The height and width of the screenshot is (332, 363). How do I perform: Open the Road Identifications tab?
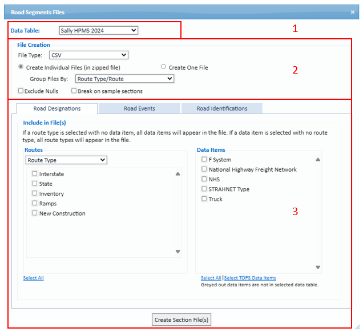pyautogui.click(x=221, y=108)
